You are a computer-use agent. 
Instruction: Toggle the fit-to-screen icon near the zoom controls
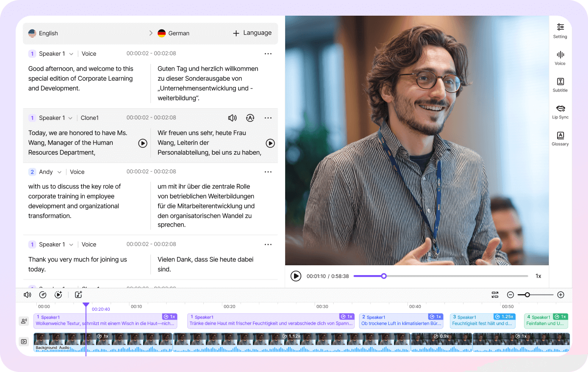click(x=495, y=295)
